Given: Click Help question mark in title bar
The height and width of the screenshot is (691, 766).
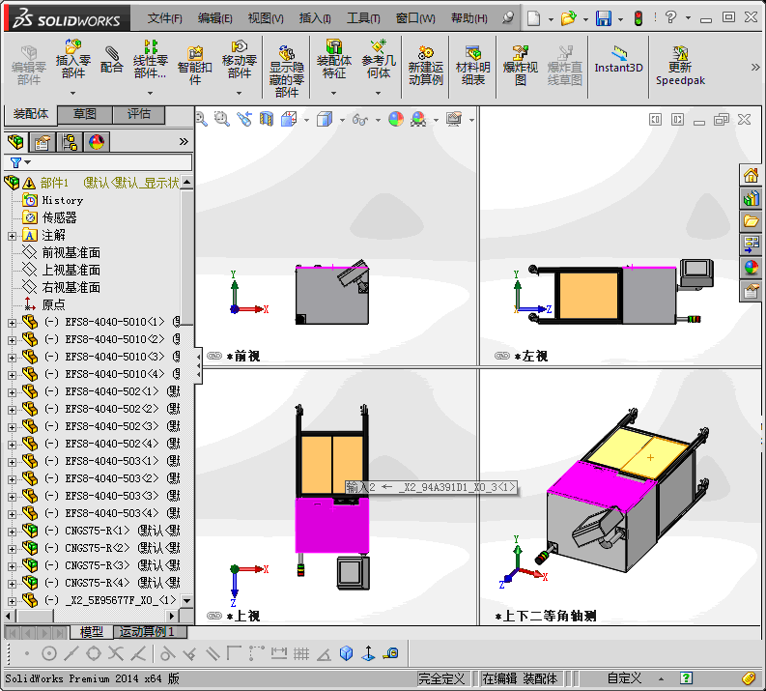Looking at the screenshot, I should click(670, 18).
